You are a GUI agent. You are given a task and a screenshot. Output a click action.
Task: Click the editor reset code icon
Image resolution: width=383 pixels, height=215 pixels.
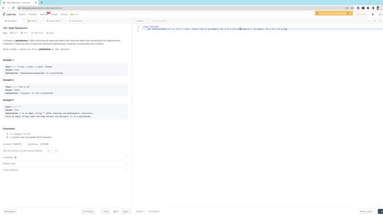tap(369, 21)
